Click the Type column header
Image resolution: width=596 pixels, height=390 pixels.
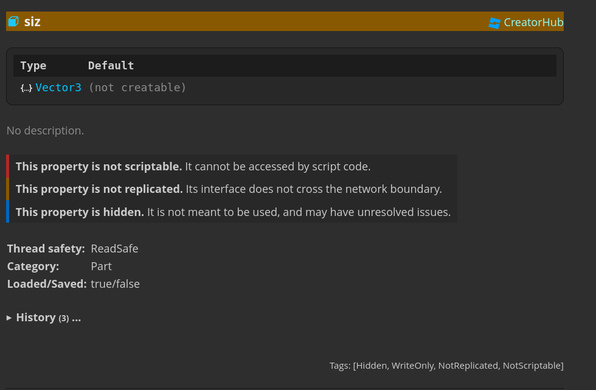33,65
